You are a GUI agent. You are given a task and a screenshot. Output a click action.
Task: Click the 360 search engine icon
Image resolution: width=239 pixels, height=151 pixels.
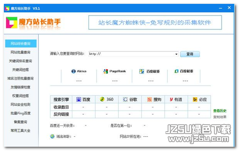[102, 99]
